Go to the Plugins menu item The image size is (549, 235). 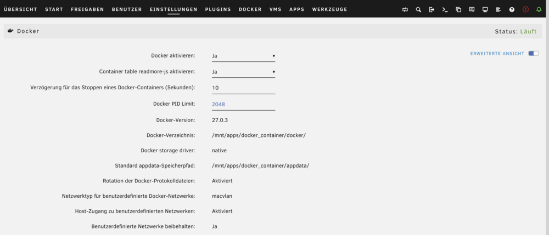[218, 9]
